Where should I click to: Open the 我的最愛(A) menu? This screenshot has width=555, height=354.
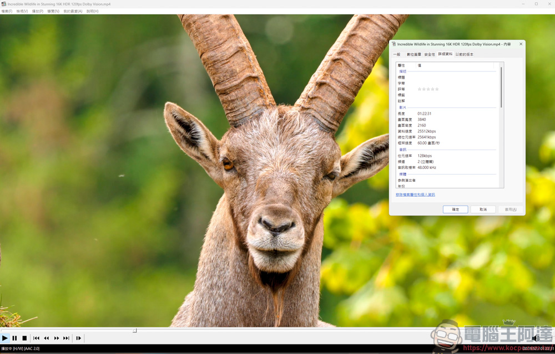[73, 11]
